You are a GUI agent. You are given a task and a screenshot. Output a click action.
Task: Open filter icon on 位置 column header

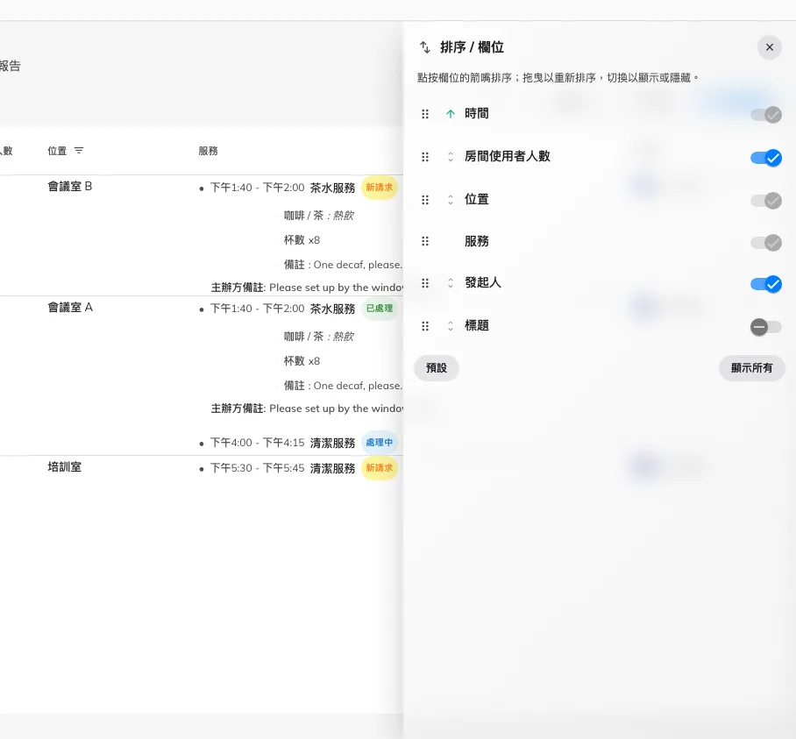tap(79, 150)
